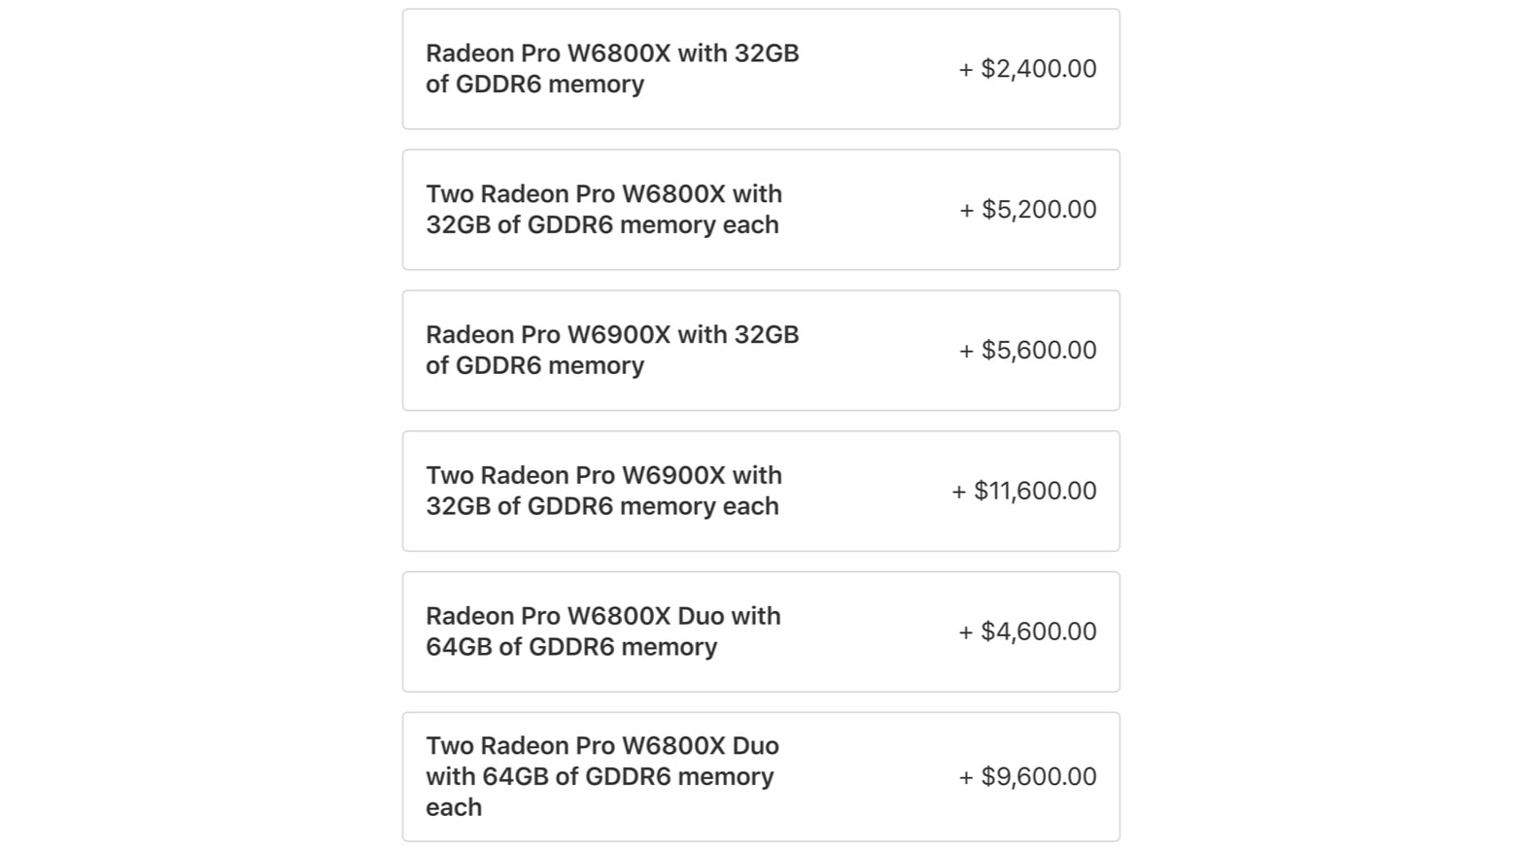The width and height of the screenshot is (1516, 852).
Task: Choose Two Radeon Pro W6800X Duo option
Action: [x=761, y=776]
